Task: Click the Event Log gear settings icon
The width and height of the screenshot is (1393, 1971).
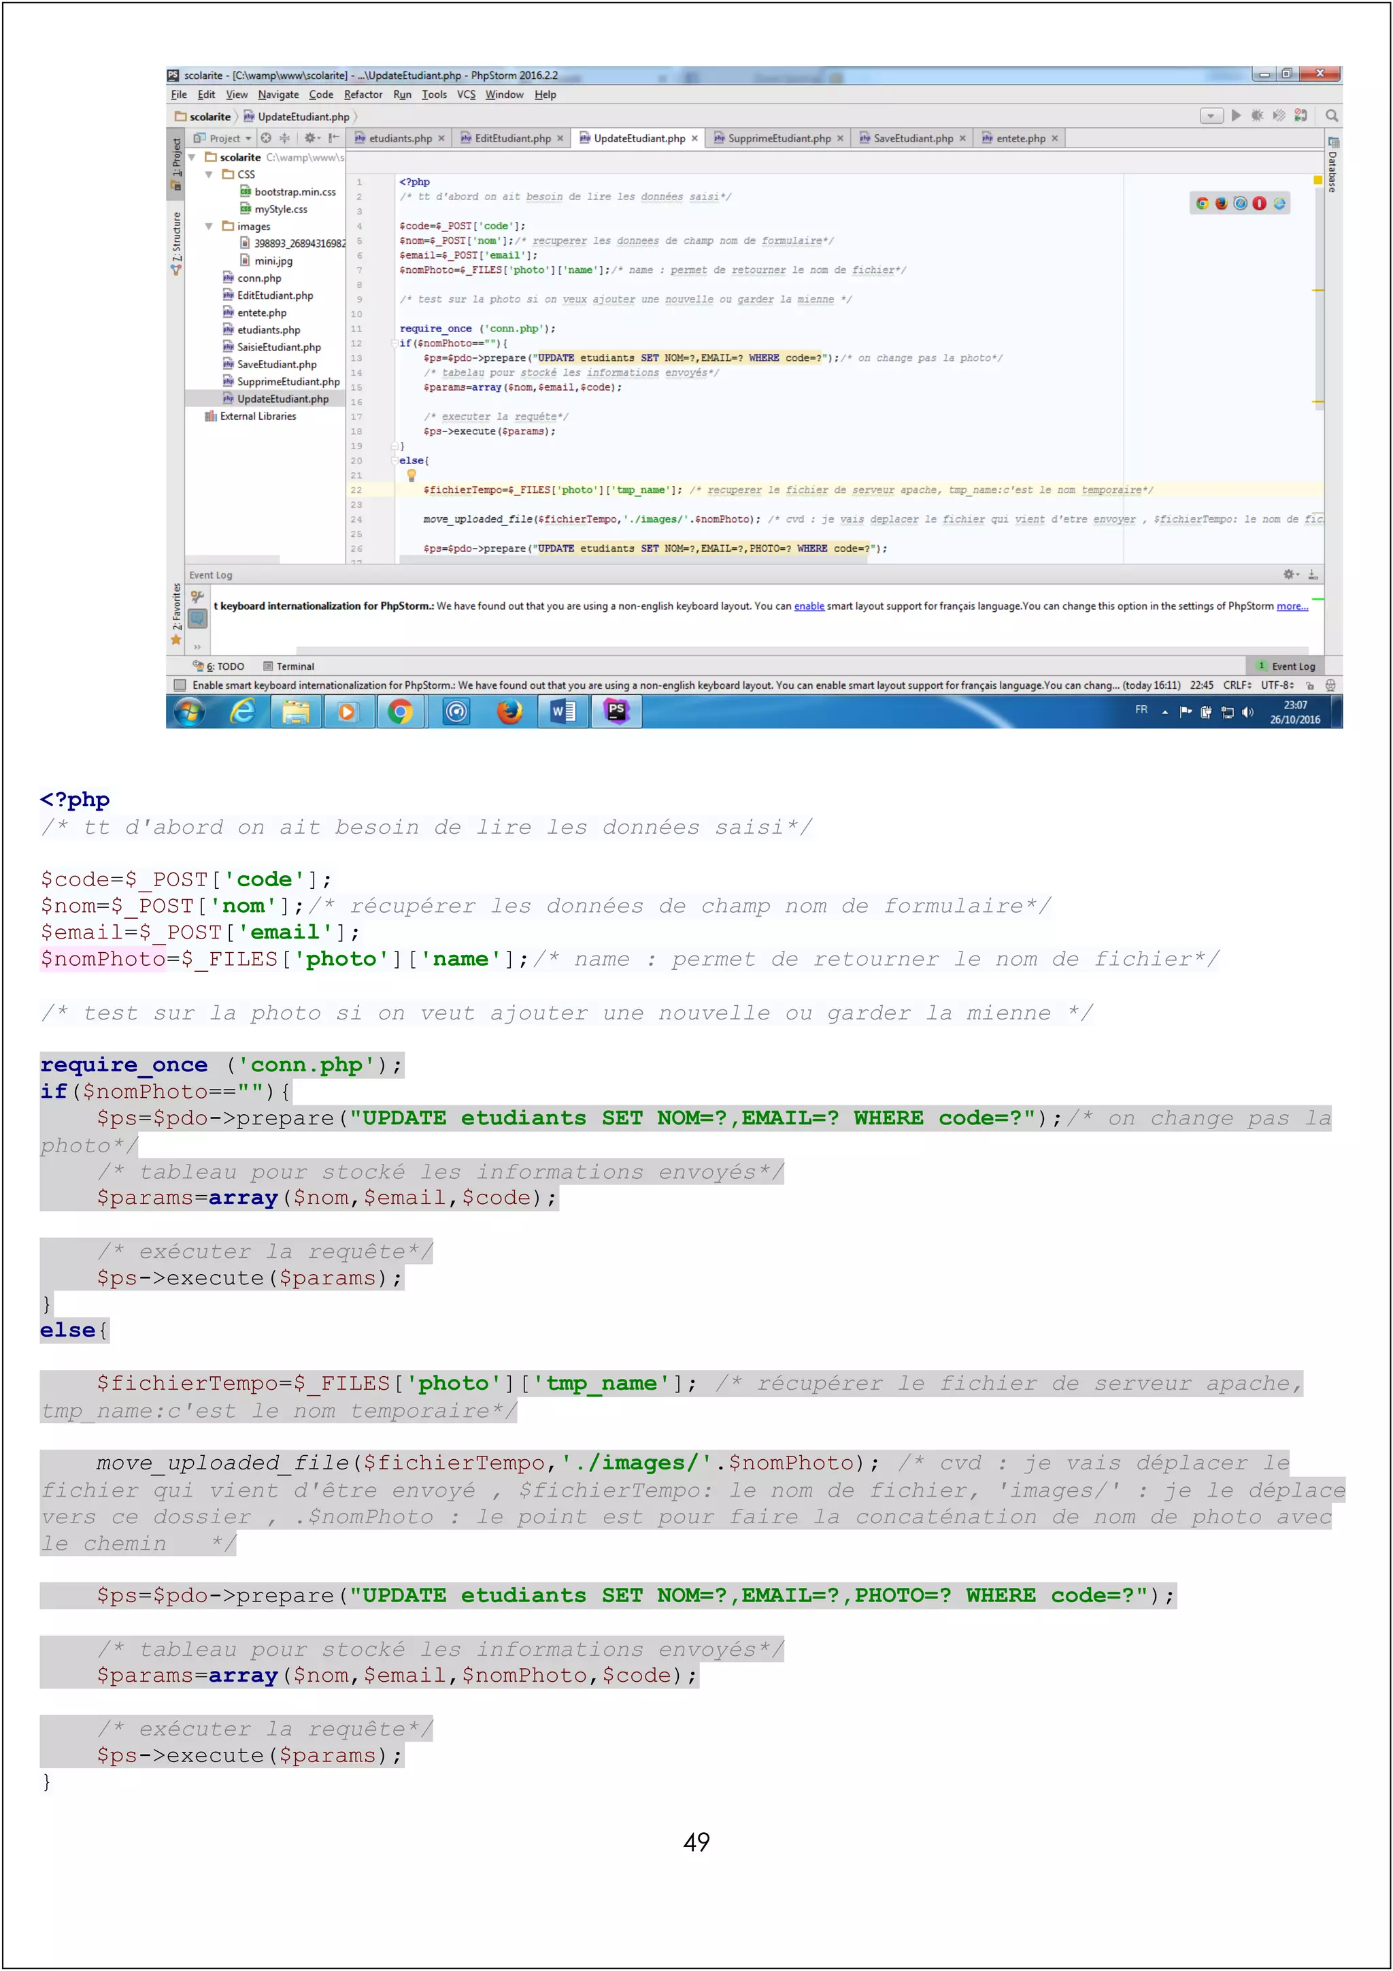Action: [1291, 574]
